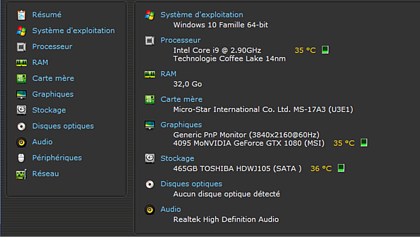Click the network card icon beside Réseau
Image resolution: width=420 pixels, height=237 pixels.
click(x=21, y=174)
